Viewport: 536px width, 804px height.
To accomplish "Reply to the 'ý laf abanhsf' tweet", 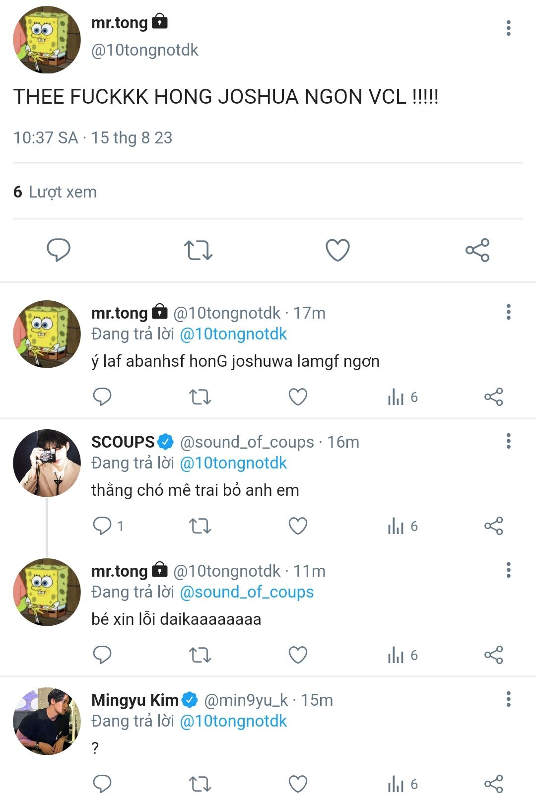I will pos(102,397).
